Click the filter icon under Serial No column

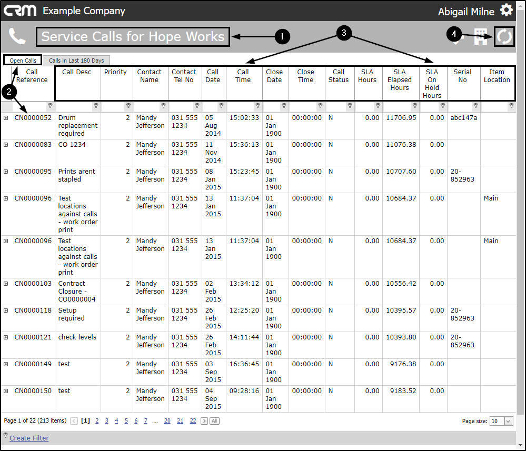click(x=475, y=106)
